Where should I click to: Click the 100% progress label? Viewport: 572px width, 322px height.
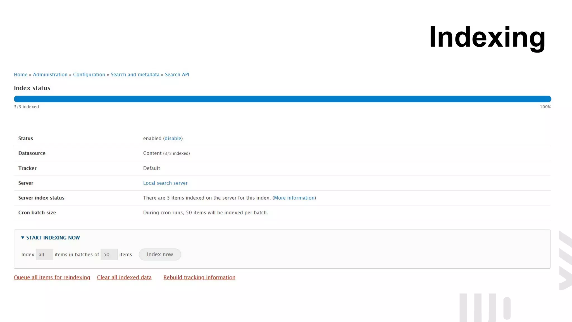point(545,107)
